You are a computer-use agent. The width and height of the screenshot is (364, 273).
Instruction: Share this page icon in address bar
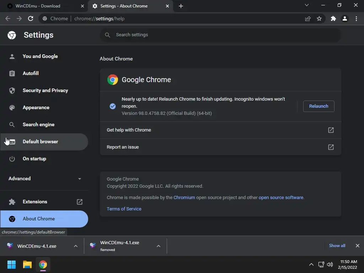[x=308, y=18]
